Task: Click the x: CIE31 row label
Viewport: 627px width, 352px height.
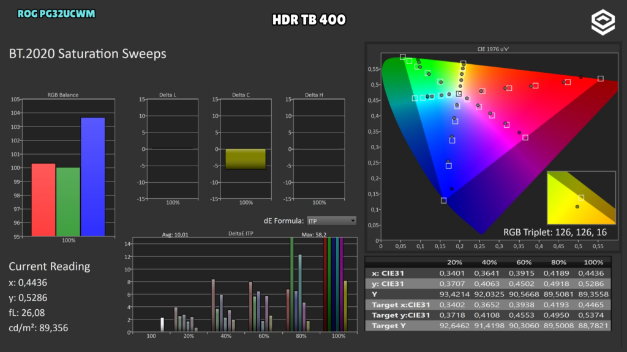Action: click(x=388, y=273)
